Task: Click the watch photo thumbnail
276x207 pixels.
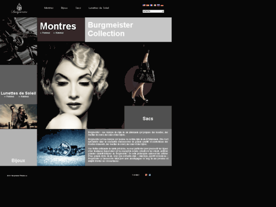Action: 19,41
